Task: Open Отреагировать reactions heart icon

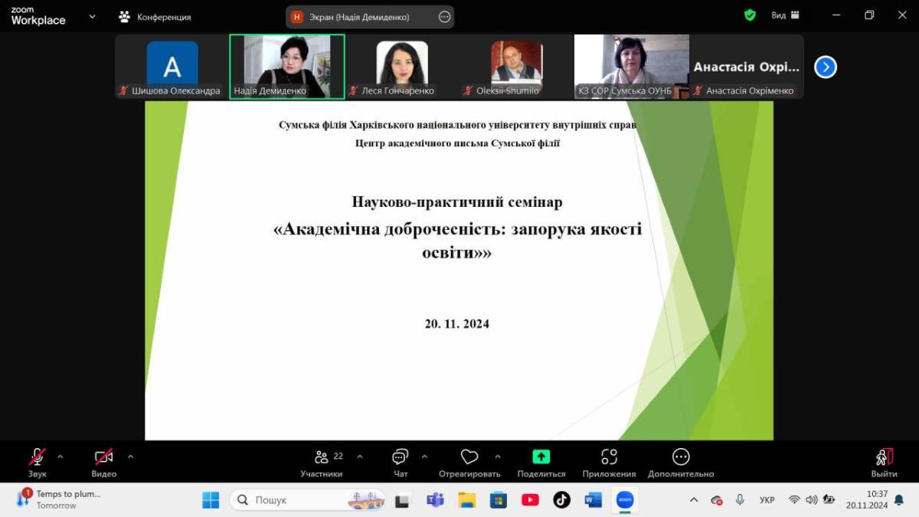Action: click(x=469, y=457)
